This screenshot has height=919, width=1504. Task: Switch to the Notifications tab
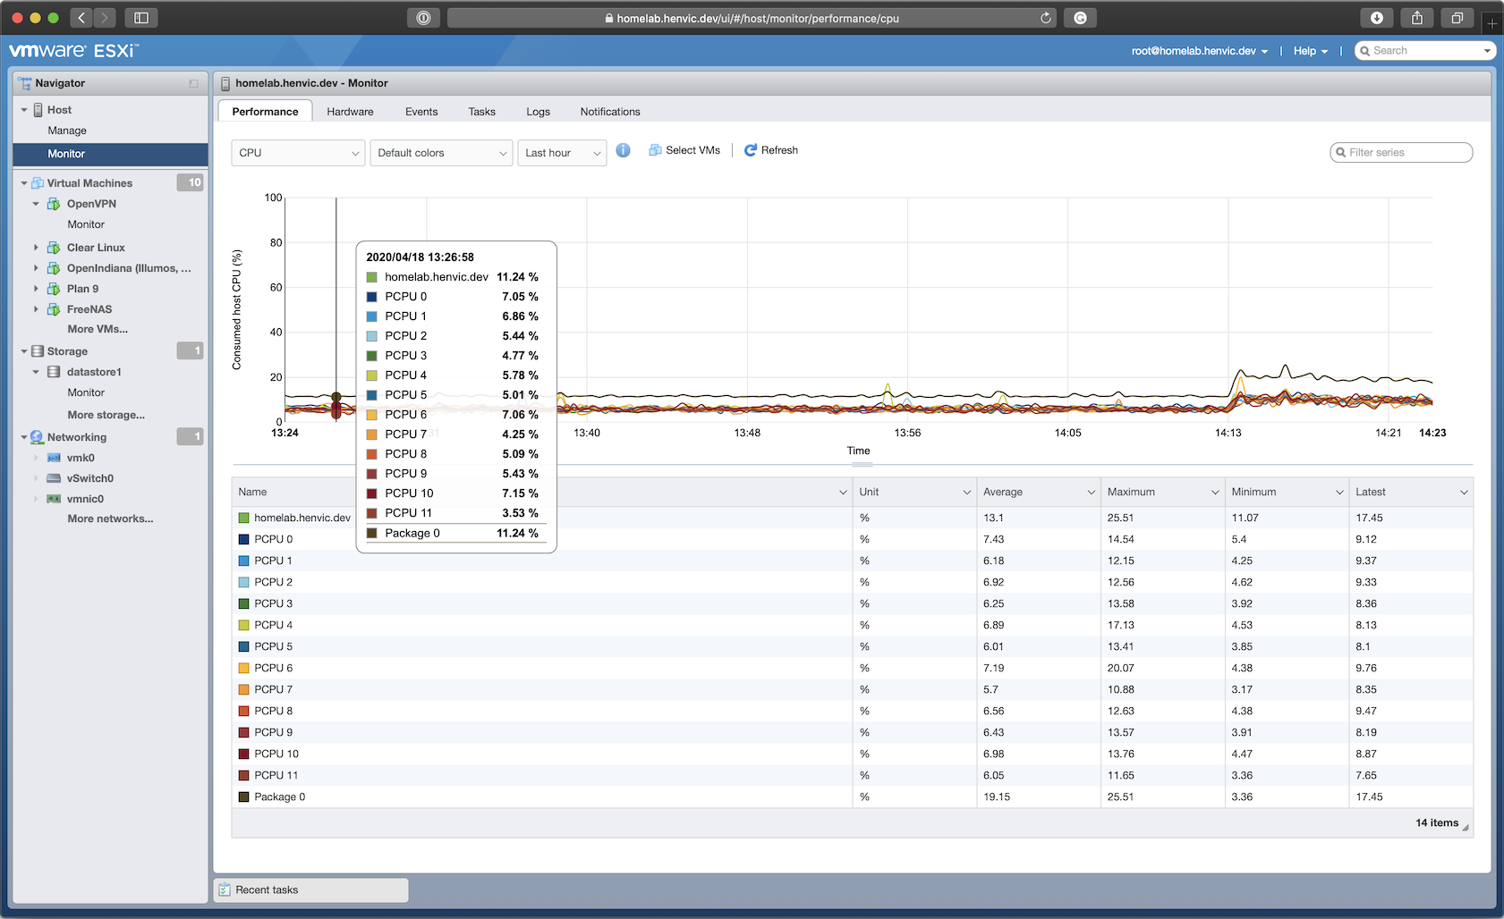pyautogui.click(x=610, y=112)
